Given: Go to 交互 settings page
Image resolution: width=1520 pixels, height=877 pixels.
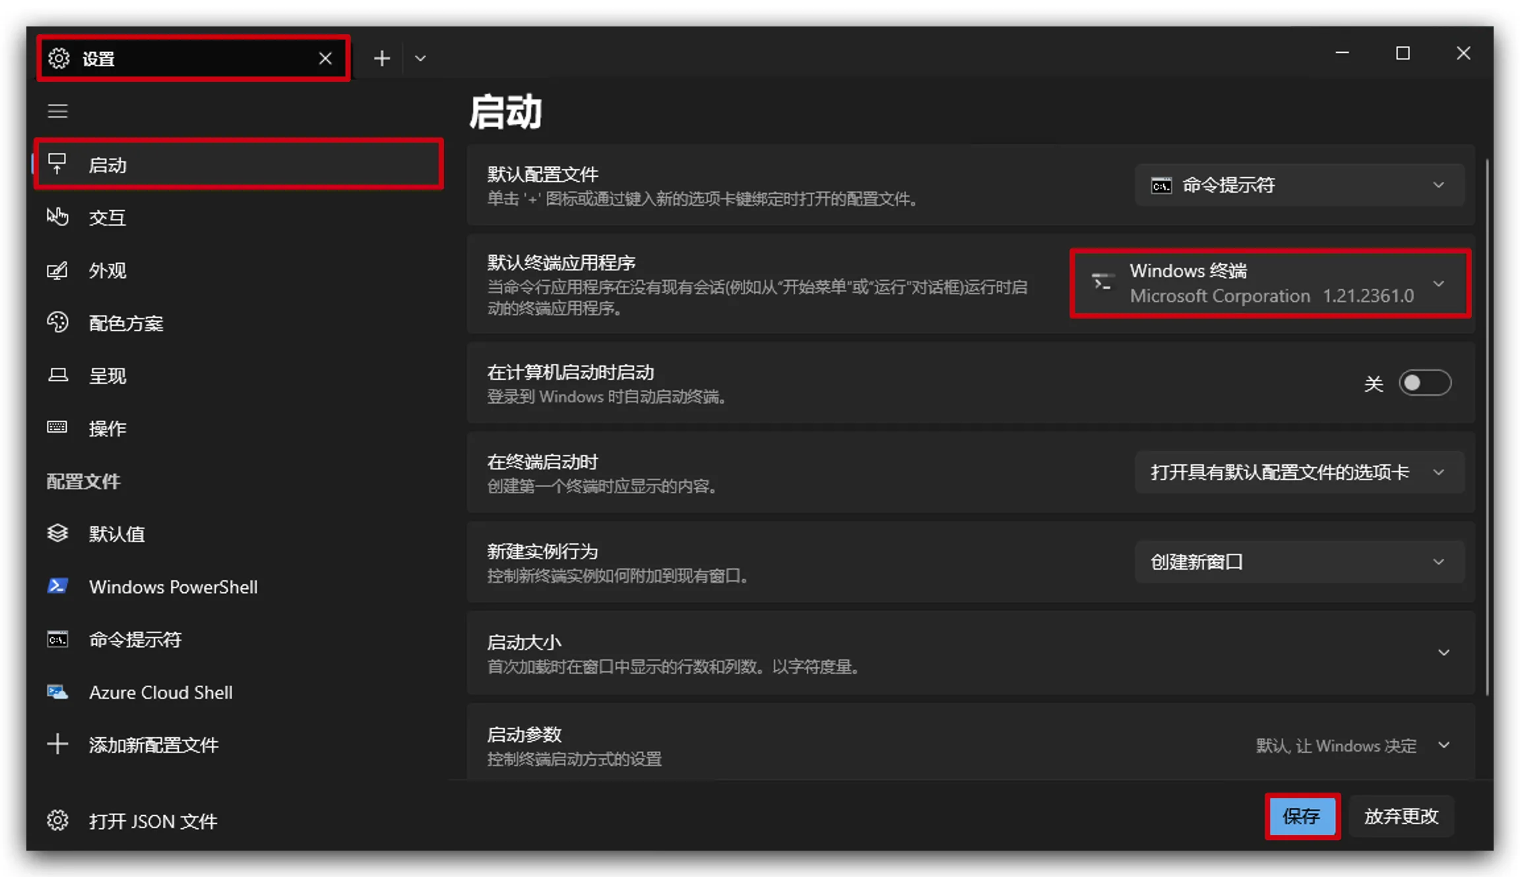Looking at the screenshot, I should pyautogui.click(x=239, y=217).
